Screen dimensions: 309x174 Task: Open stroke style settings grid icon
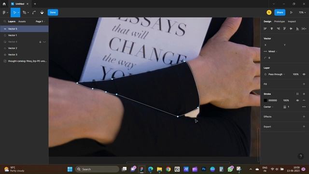point(297,94)
